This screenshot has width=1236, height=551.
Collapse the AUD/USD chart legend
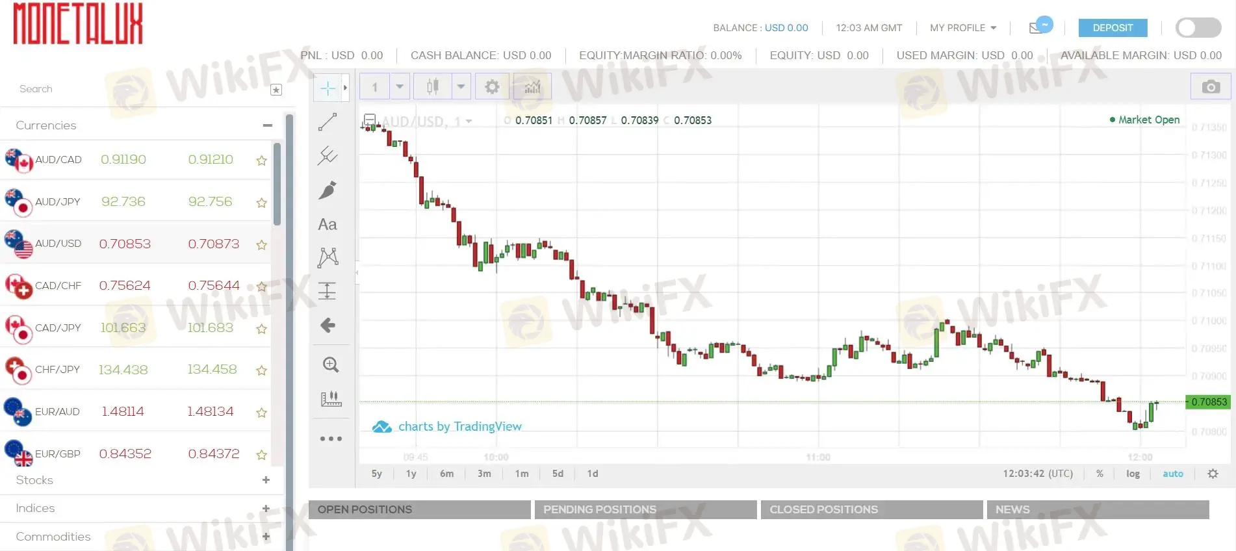pyautogui.click(x=370, y=120)
